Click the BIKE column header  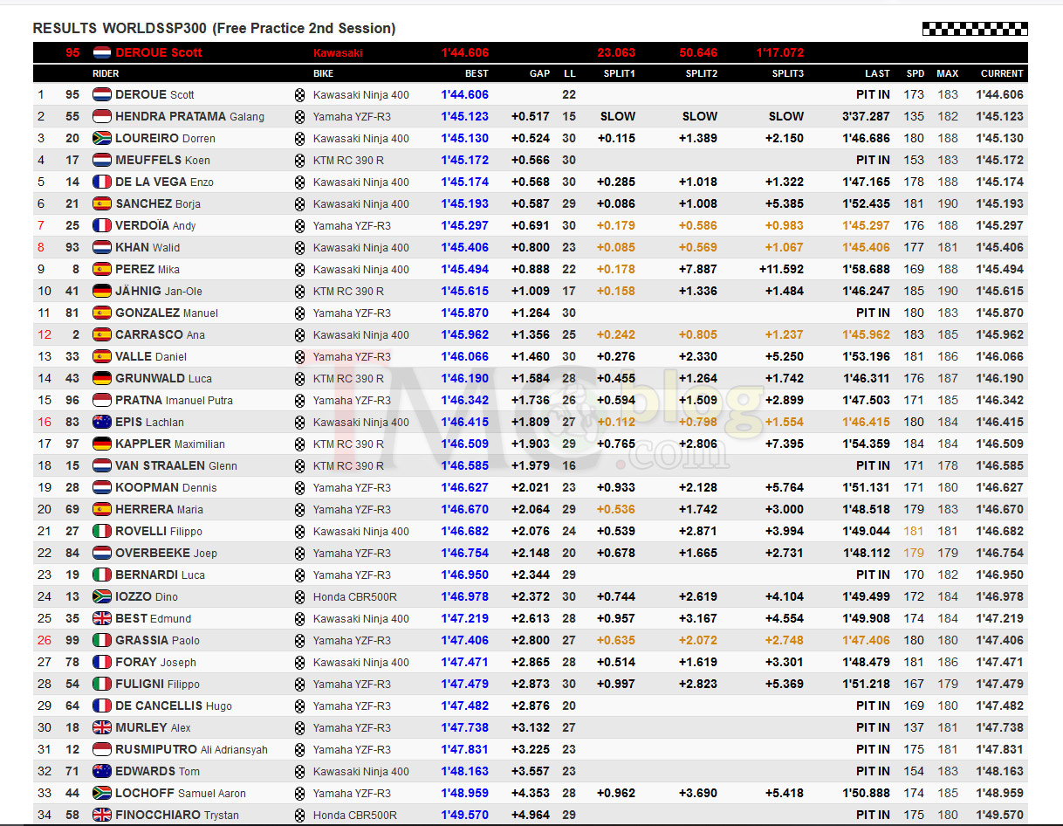(323, 74)
